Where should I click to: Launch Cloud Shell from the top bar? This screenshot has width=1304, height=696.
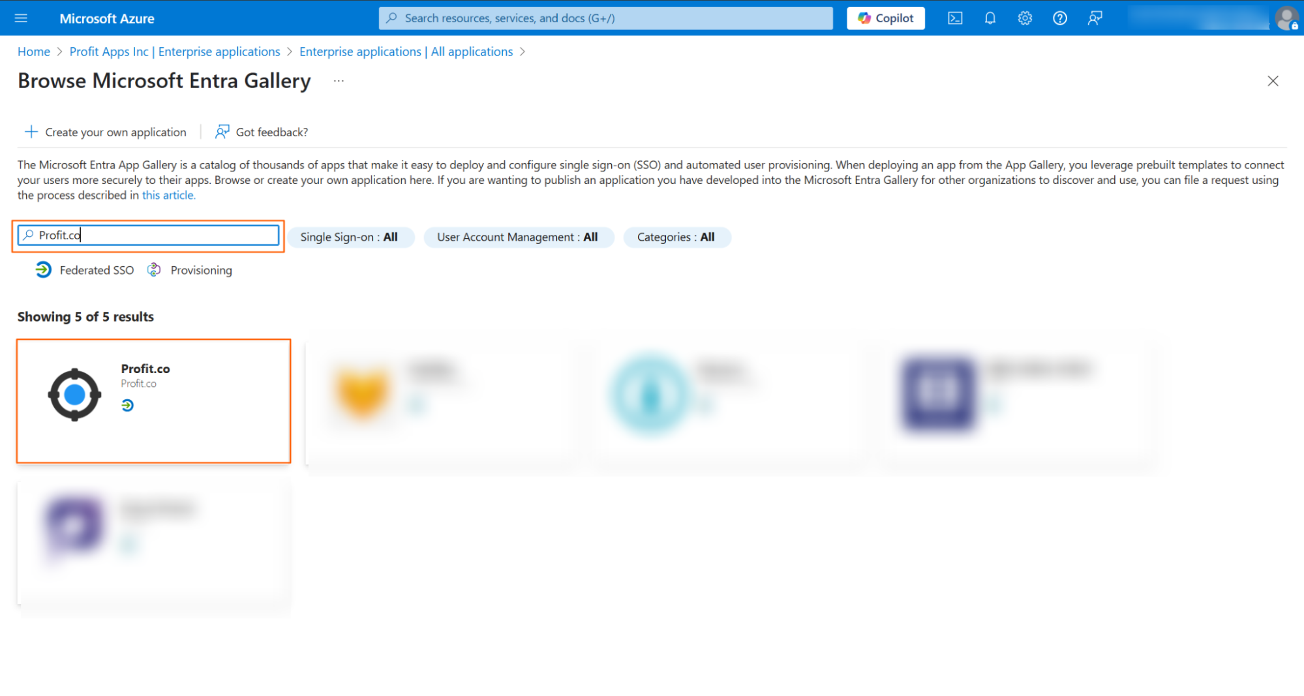(x=955, y=18)
